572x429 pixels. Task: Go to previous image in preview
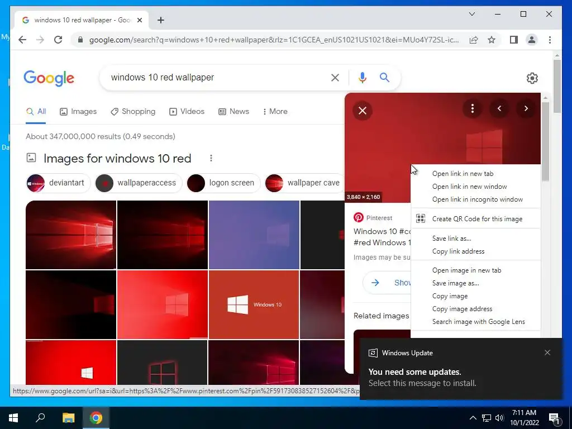499,108
